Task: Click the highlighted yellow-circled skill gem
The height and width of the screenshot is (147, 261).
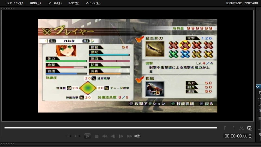Action: tap(185, 45)
